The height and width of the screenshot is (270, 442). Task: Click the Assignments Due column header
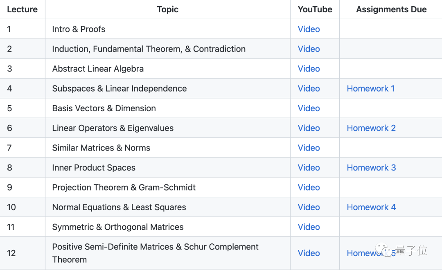point(391,9)
